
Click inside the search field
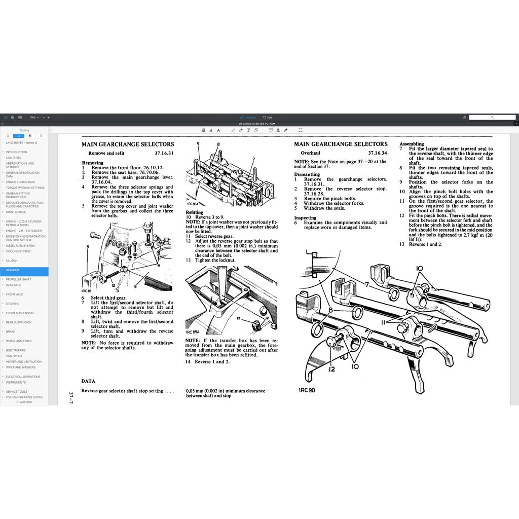point(492,117)
